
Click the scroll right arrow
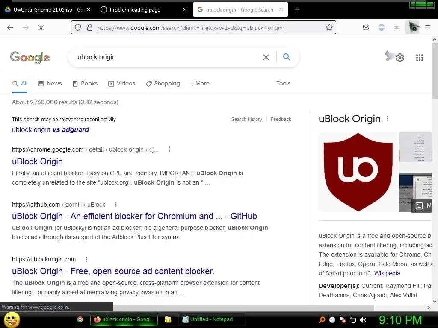pyautogui.click(x=429, y=307)
